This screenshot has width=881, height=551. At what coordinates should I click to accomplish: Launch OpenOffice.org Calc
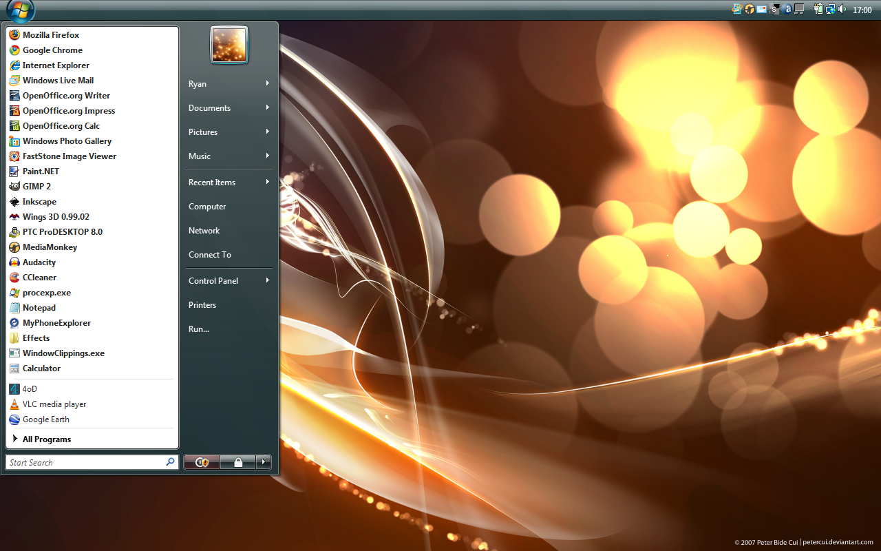(92, 126)
